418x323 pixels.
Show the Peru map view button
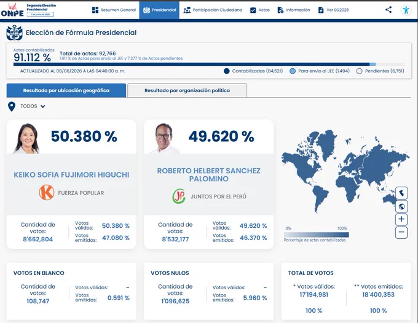pyautogui.click(x=401, y=193)
